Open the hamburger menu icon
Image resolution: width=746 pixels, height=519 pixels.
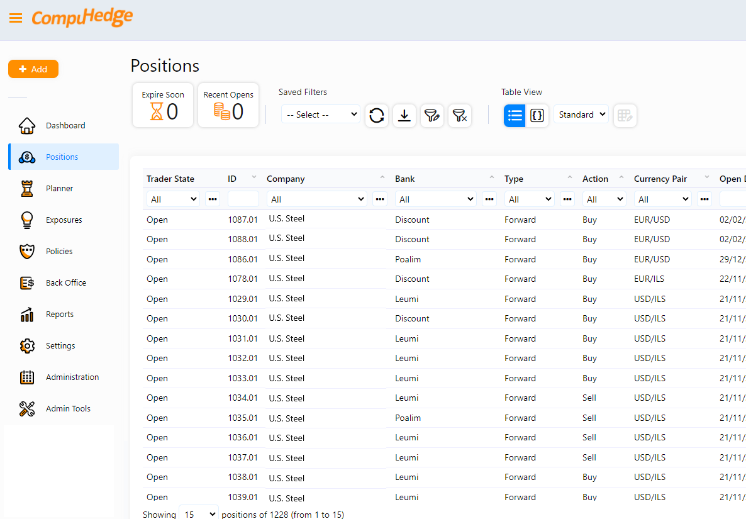coord(16,18)
